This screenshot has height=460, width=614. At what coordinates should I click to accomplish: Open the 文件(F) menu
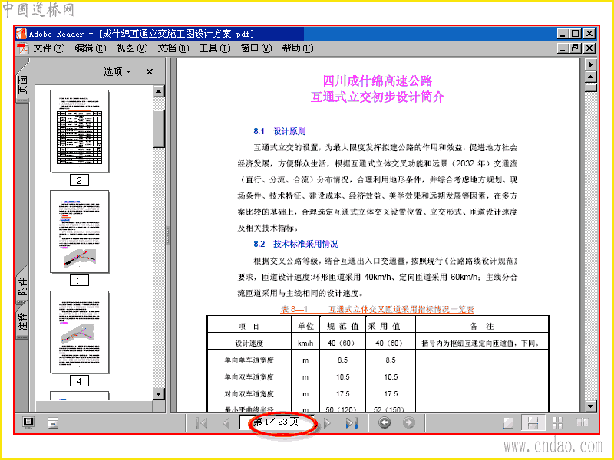pyautogui.click(x=48, y=48)
